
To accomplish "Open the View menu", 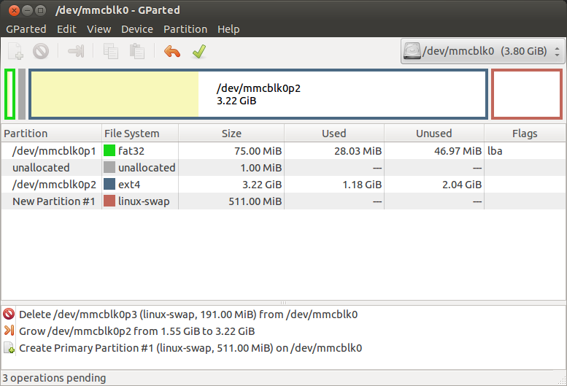I will tap(99, 29).
